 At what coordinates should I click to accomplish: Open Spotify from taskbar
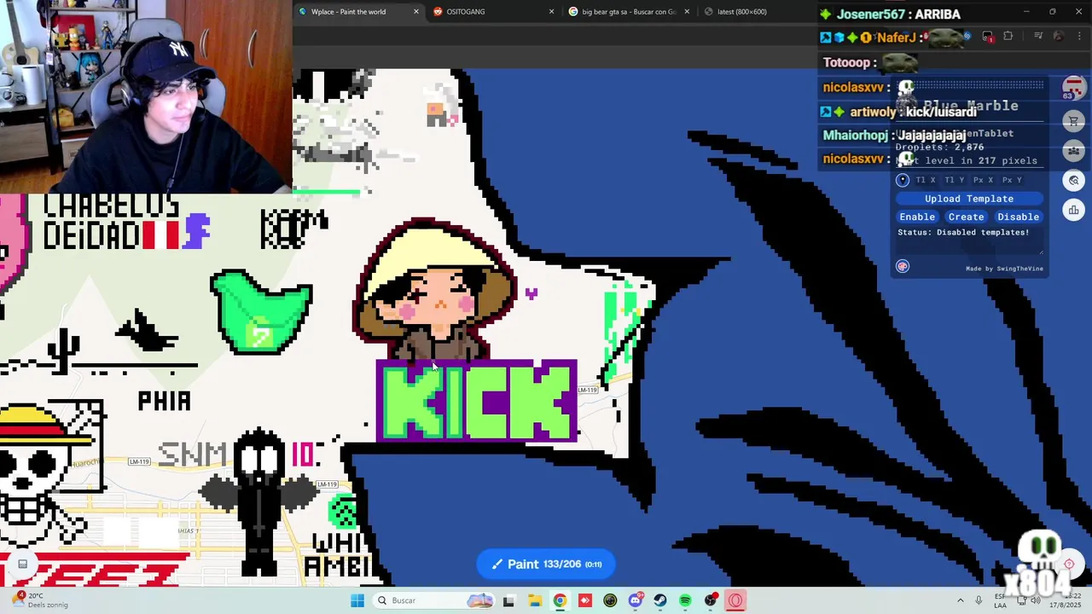click(x=685, y=600)
